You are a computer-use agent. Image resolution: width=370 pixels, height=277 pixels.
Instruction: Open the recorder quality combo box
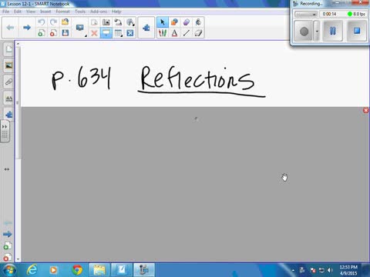[306, 14]
